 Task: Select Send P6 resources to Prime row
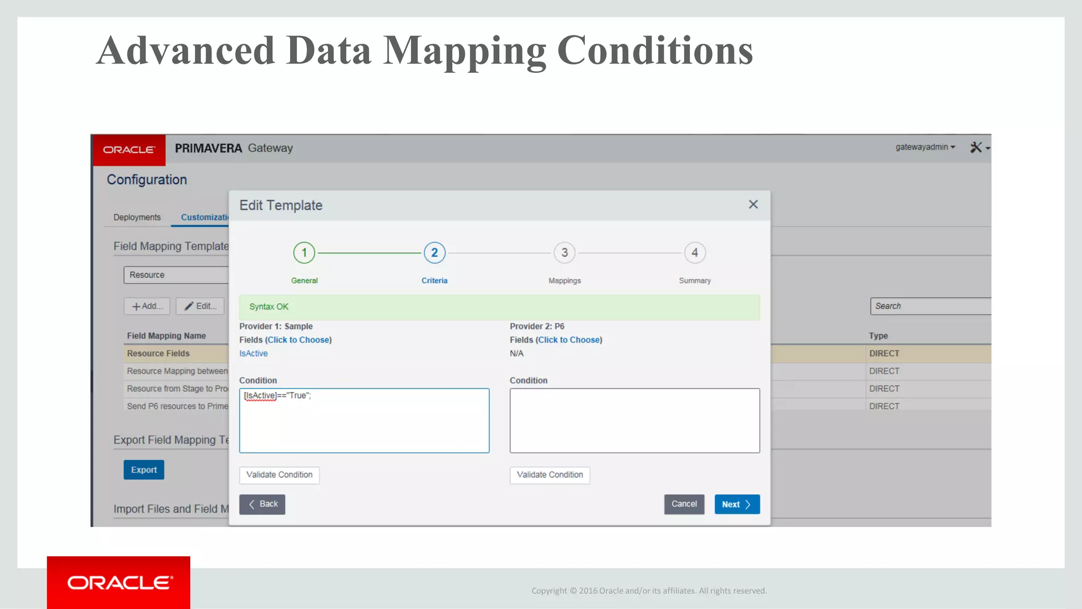[x=177, y=406]
